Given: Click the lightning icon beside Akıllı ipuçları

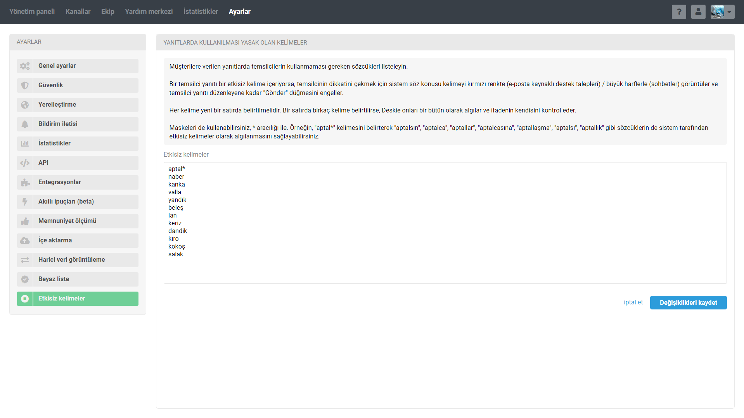Looking at the screenshot, I should point(25,202).
